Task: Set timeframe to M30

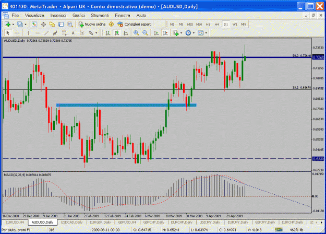Action: (x=199, y=25)
